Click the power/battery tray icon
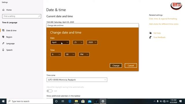The width and height of the screenshot is (185, 104). tap(161, 101)
